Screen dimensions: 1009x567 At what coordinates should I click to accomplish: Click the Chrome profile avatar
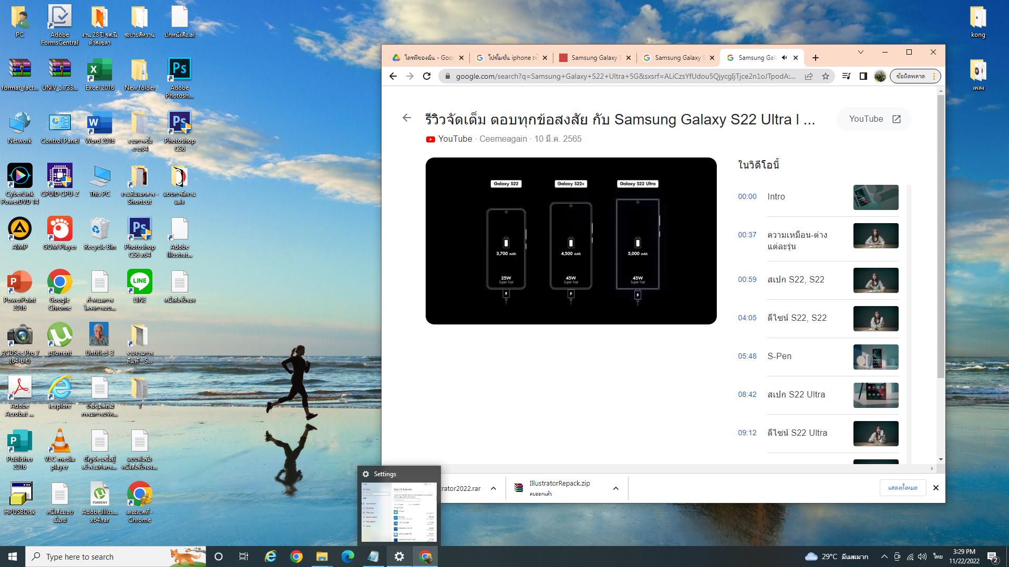click(x=880, y=76)
